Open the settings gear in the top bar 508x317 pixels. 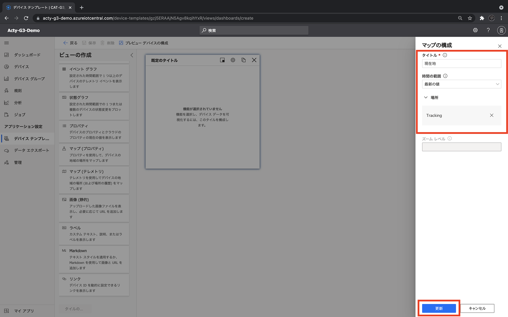[475, 31]
